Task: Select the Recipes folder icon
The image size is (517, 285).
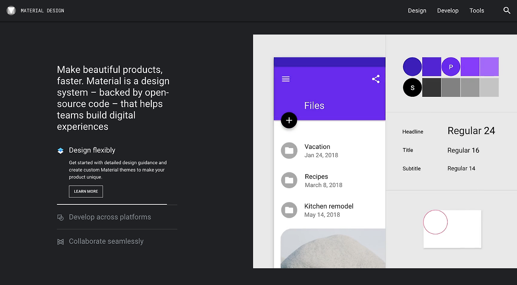Action: click(x=289, y=180)
